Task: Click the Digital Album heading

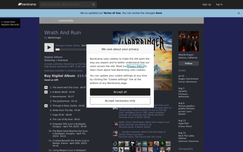Action: 53,57
